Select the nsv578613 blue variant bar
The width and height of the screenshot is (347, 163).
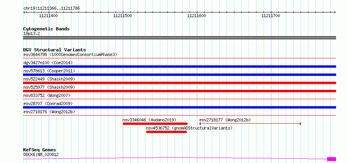tap(179, 75)
